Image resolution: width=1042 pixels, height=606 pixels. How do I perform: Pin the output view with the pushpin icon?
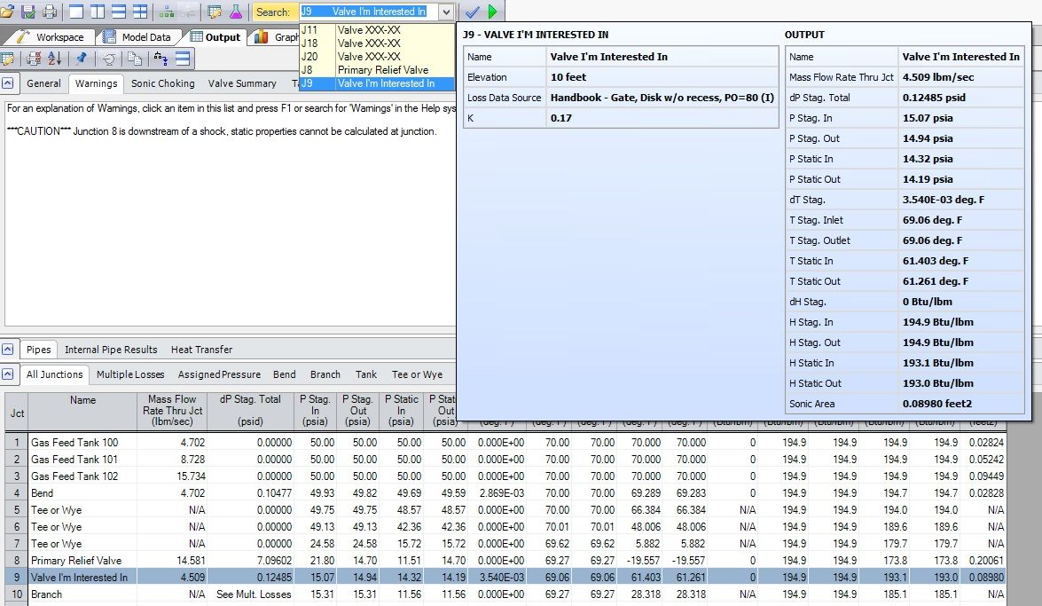coord(81,58)
